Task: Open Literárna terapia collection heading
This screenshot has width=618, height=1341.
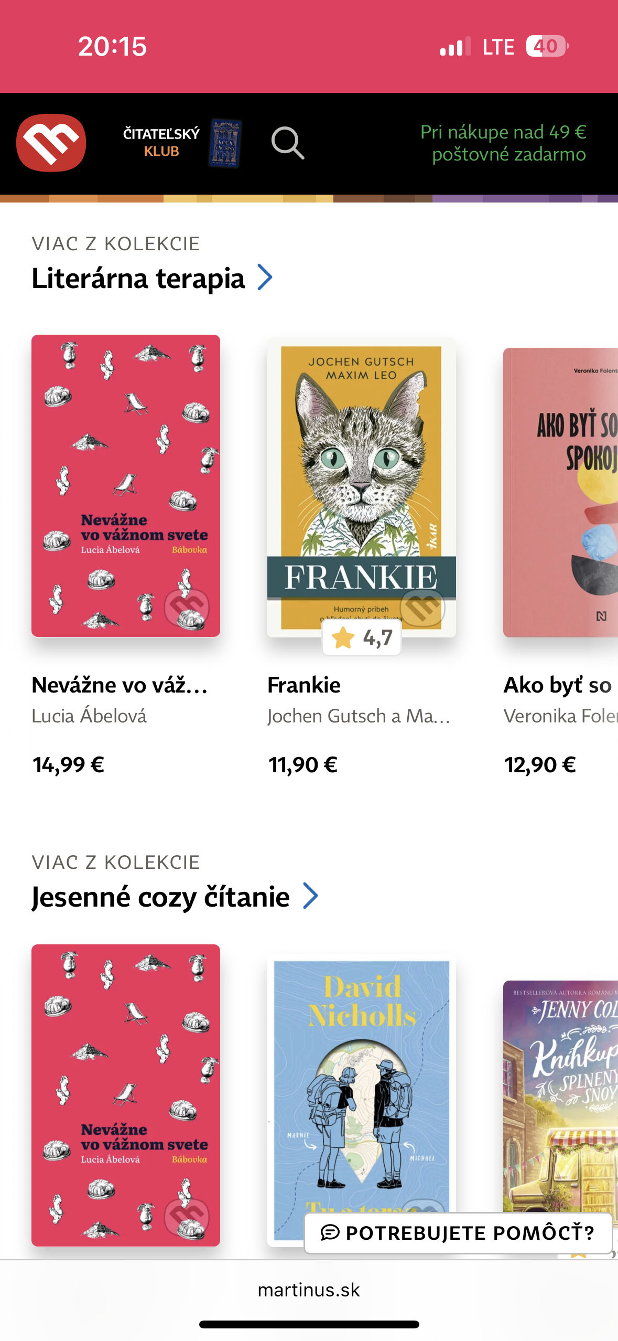Action: [138, 278]
